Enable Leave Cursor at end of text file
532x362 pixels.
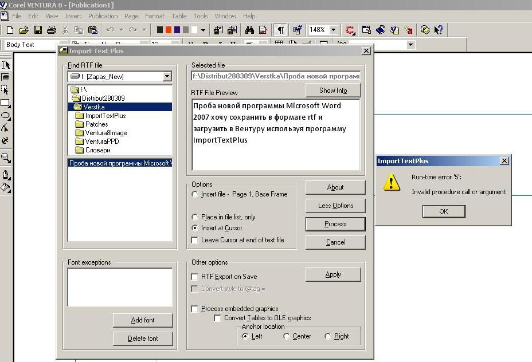tap(195, 240)
